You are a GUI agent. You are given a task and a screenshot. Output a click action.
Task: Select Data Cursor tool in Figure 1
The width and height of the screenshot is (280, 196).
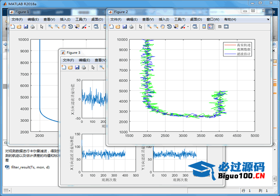pos(77,27)
